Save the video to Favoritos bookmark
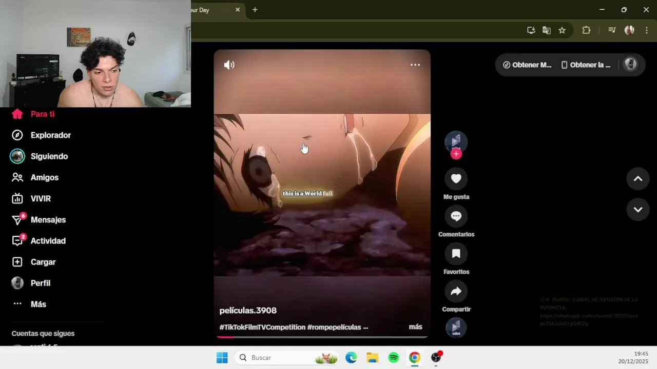 tap(456, 253)
